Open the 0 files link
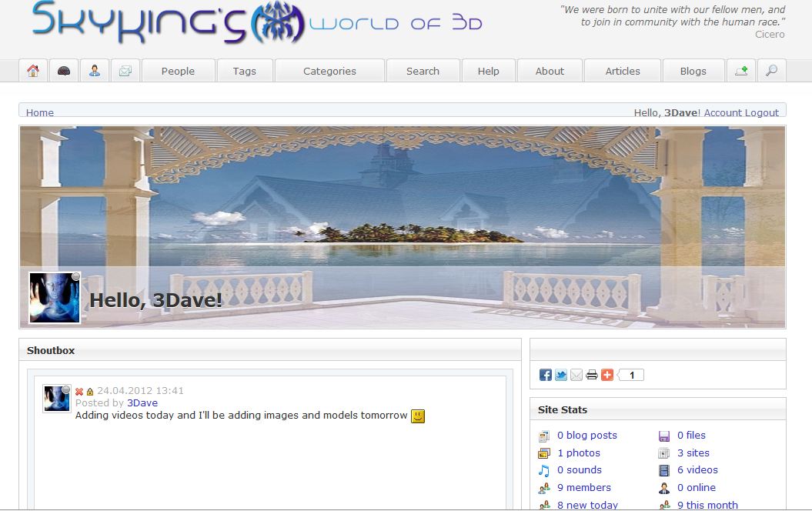 click(x=692, y=436)
